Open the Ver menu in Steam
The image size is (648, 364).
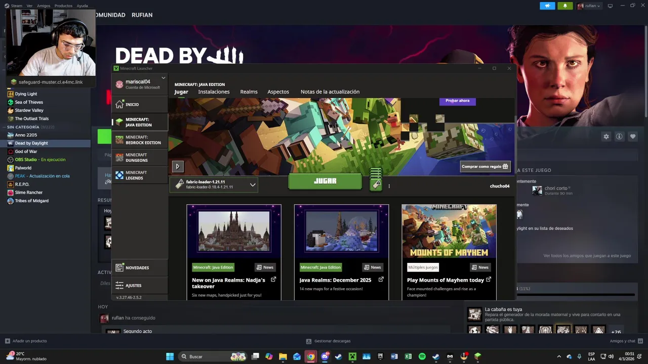coord(29,6)
